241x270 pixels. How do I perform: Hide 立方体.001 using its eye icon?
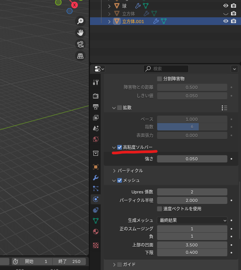[x=226, y=21]
